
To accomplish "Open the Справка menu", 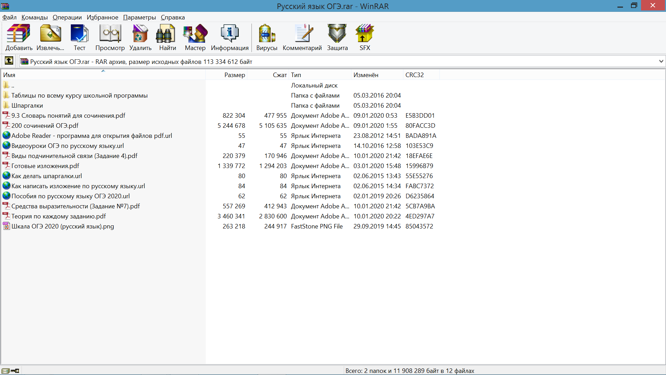I will click(173, 17).
